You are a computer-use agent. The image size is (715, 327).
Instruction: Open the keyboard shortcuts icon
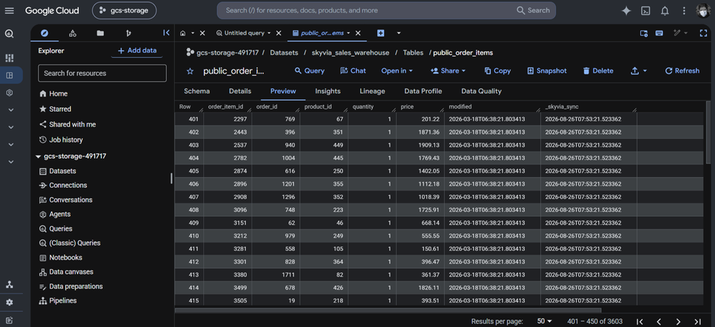coord(659,33)
